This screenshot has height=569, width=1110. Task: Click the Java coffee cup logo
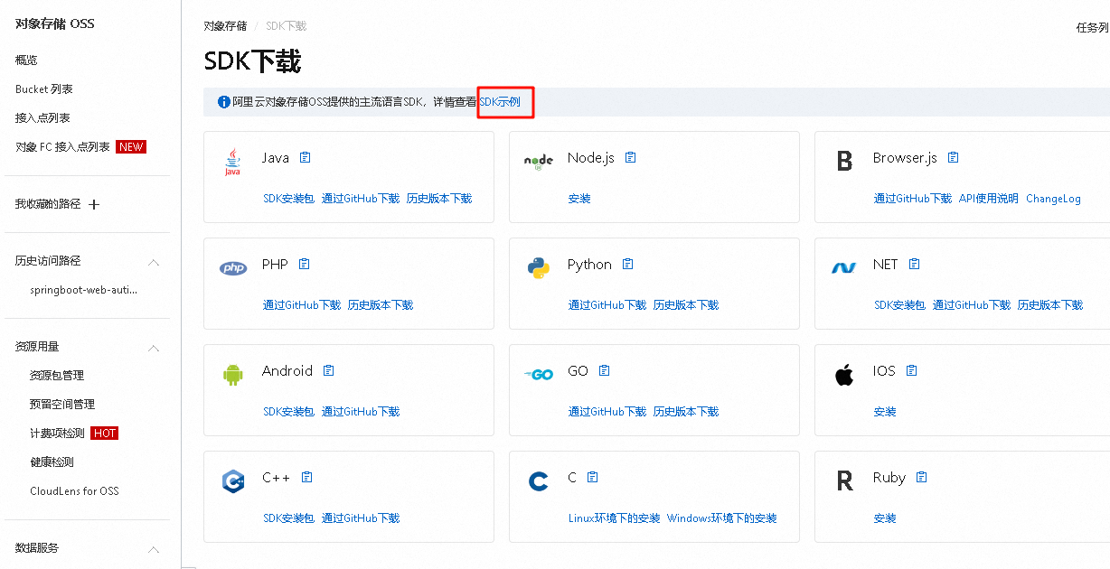coord(233,162)
